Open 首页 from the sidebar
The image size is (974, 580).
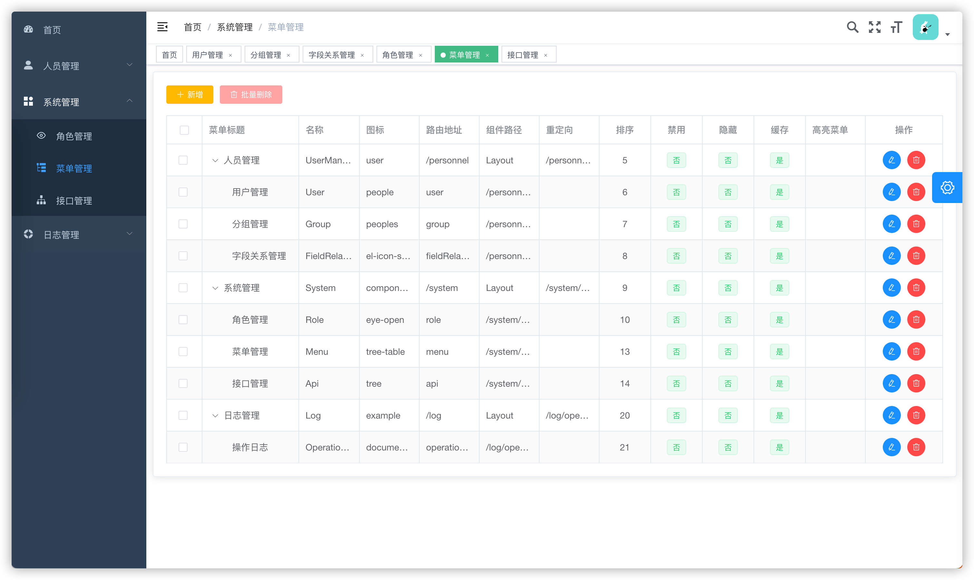(x=79, y=29)
